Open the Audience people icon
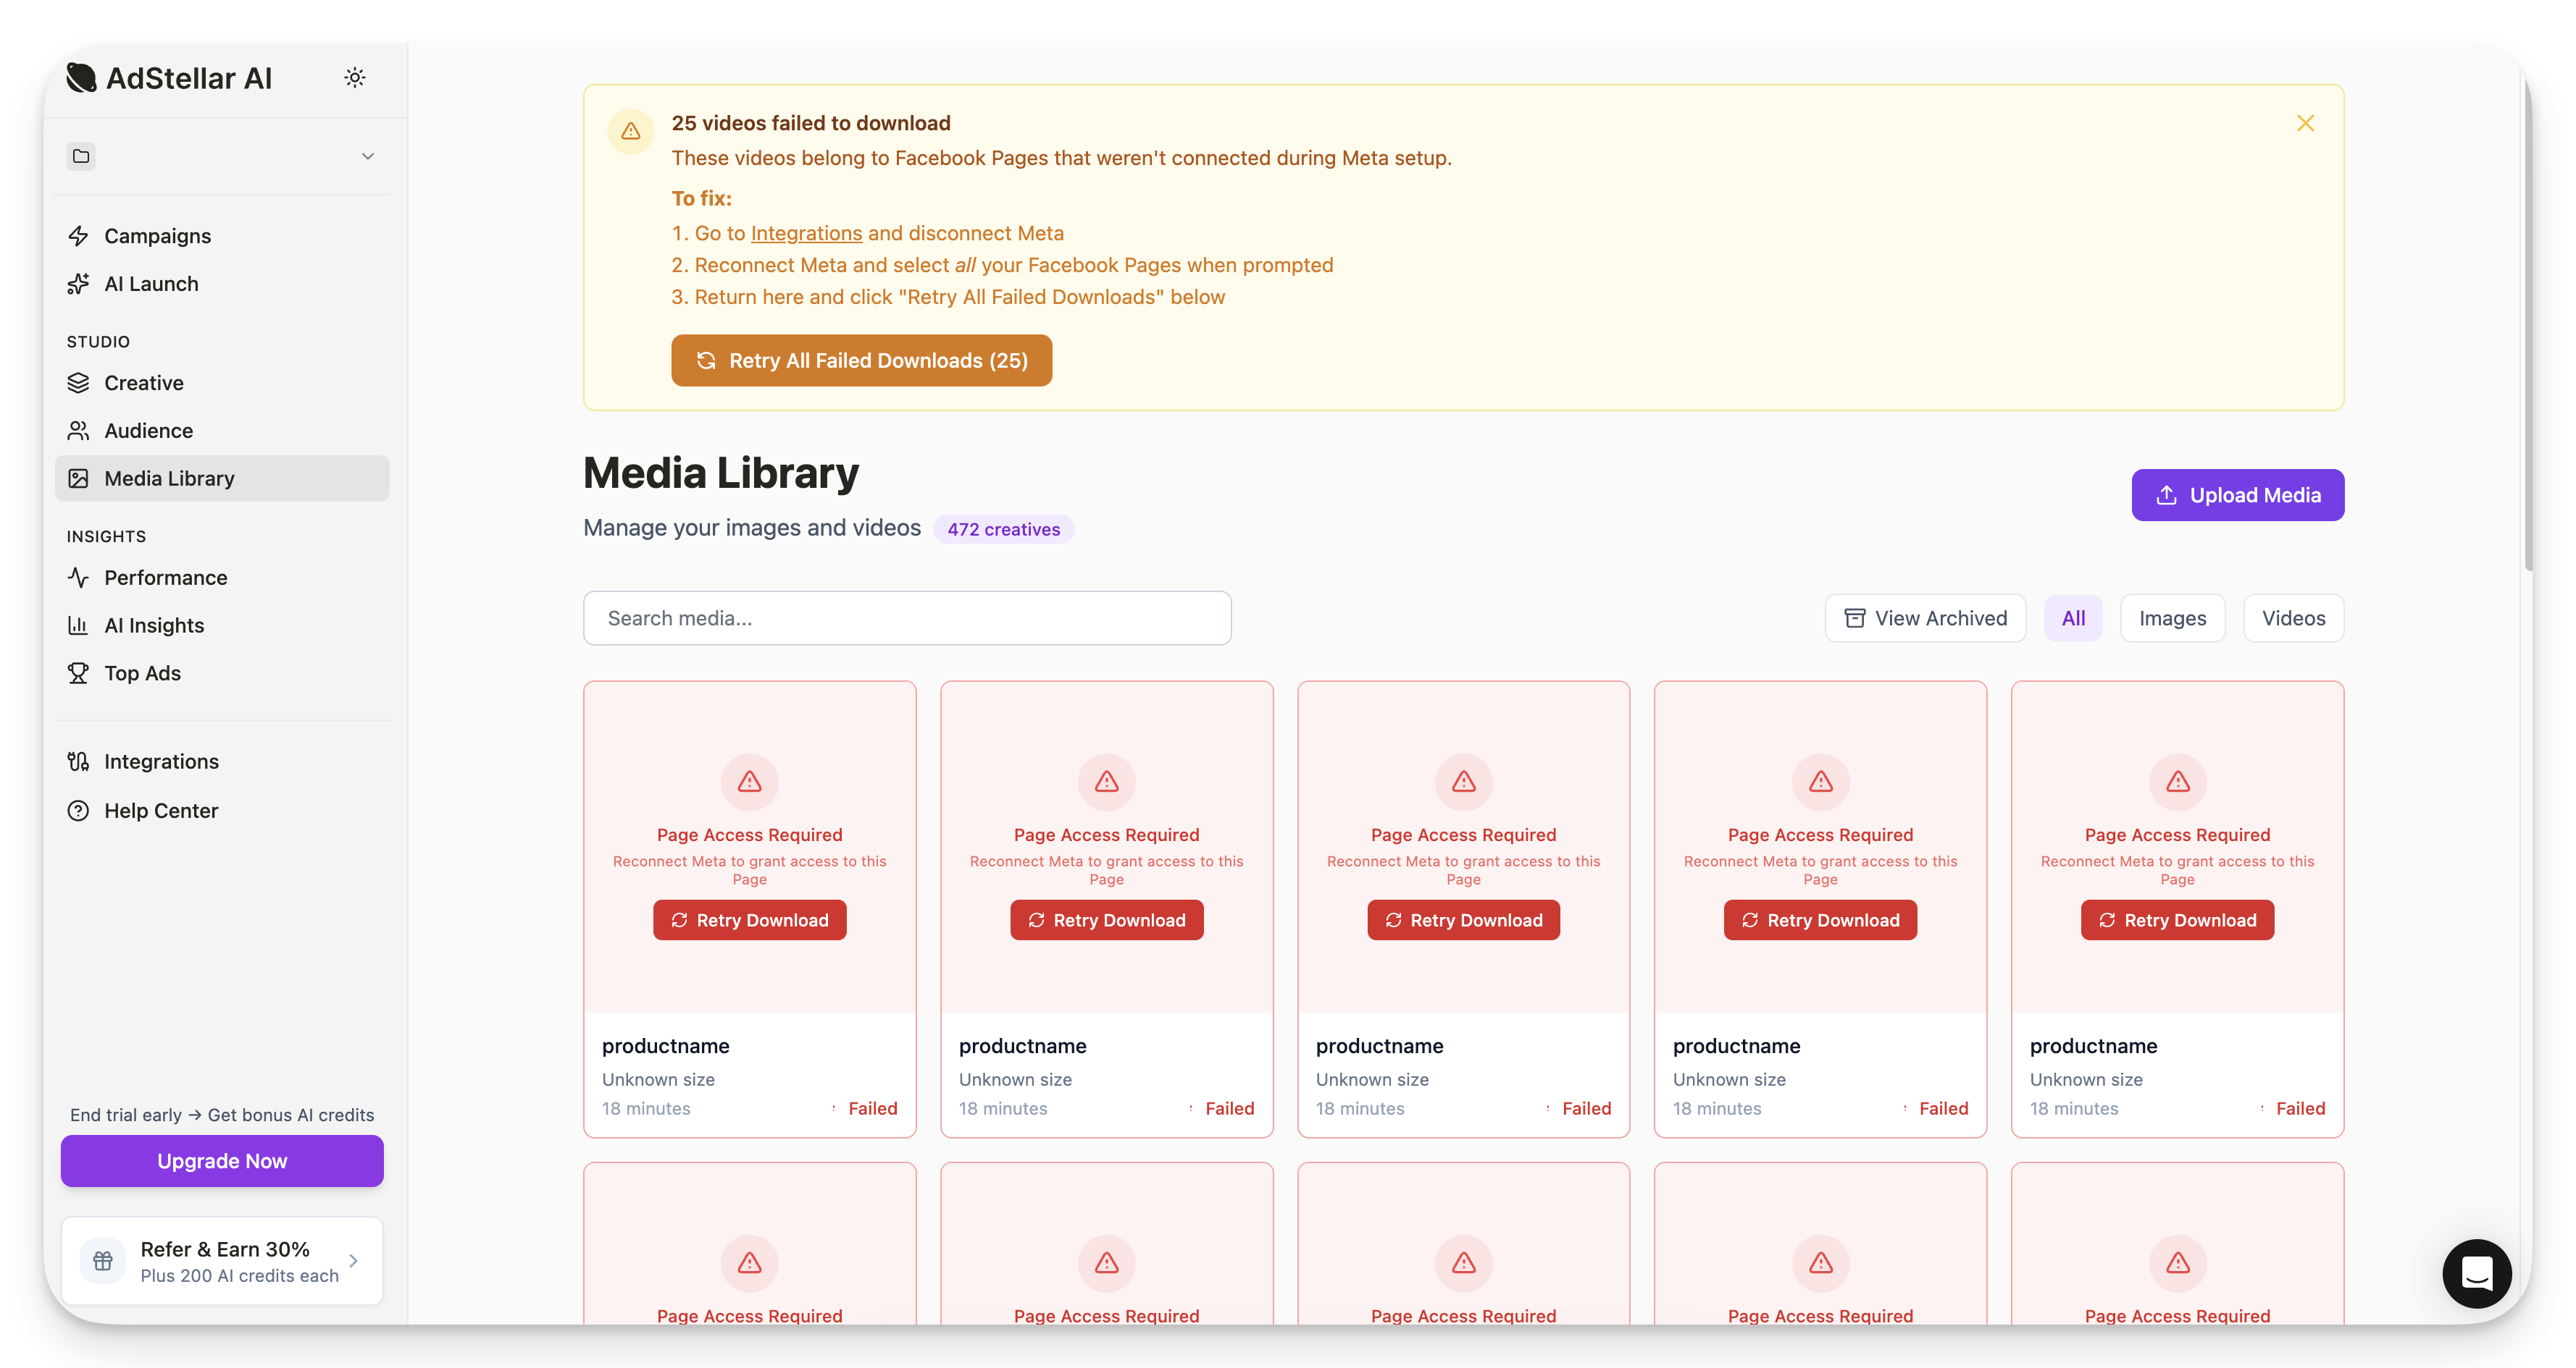2576x1368 pixels. 78,431
